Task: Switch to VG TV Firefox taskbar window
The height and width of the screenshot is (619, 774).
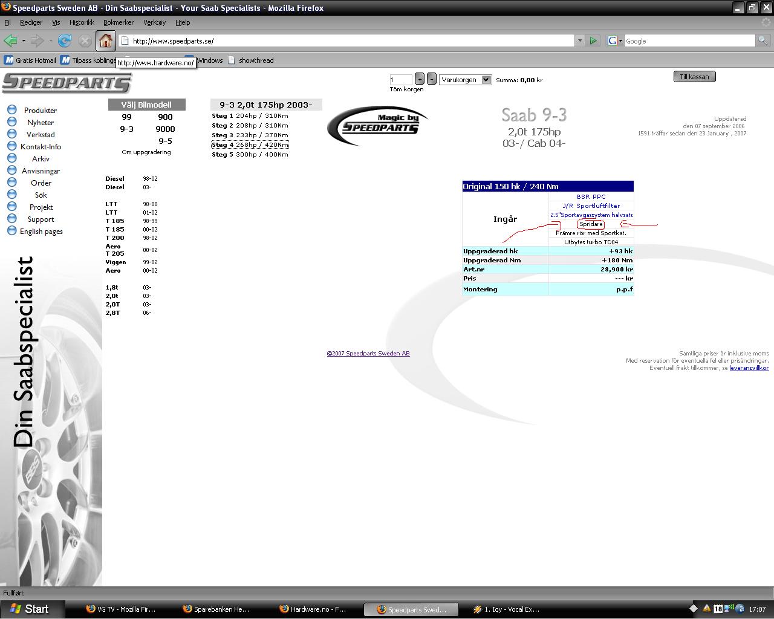Action: pos(126,609)
